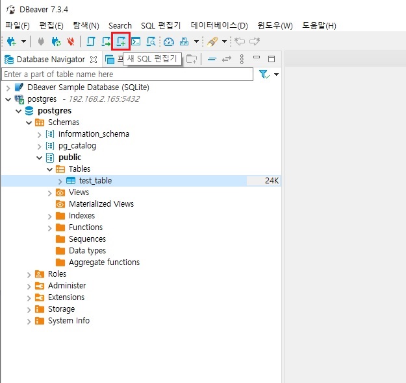Click the pen tool toolbar icon
The height and width of the screenshot is (383, 406).
tap(212, 41)
